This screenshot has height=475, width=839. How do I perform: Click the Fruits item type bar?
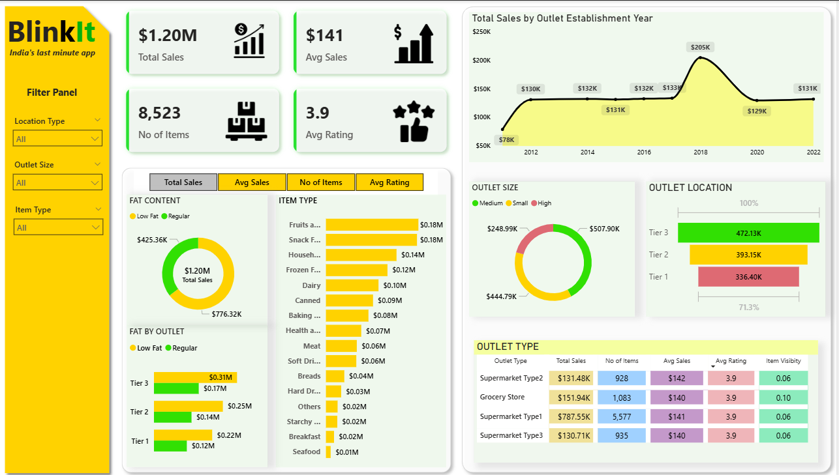click(x=371, y=225)
